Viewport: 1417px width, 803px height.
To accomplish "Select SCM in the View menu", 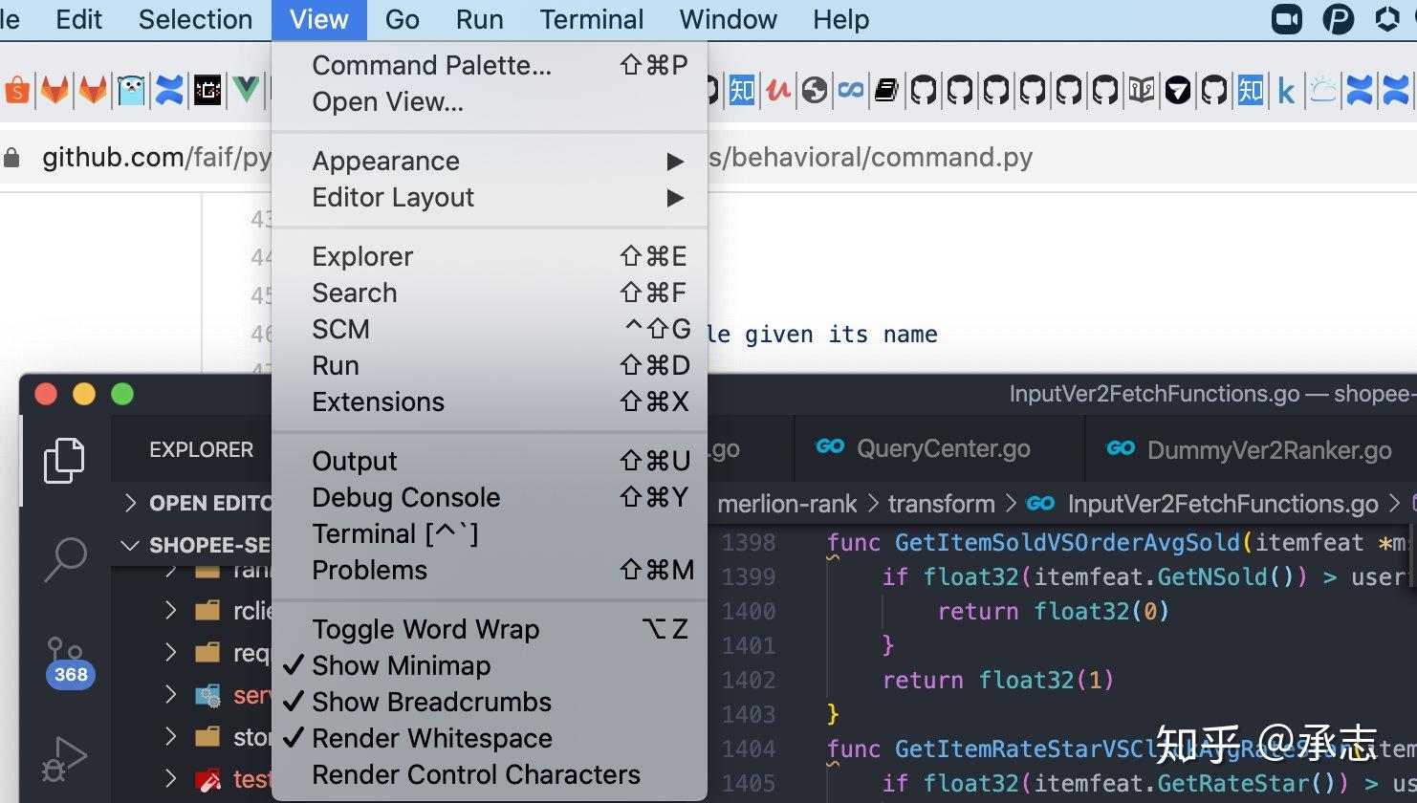I will (490, 329).
